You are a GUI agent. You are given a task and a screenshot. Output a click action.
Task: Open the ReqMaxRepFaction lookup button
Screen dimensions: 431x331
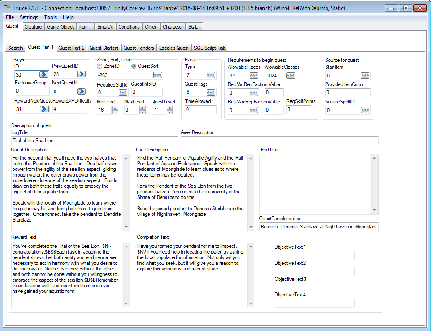click(x=254, y=110)
